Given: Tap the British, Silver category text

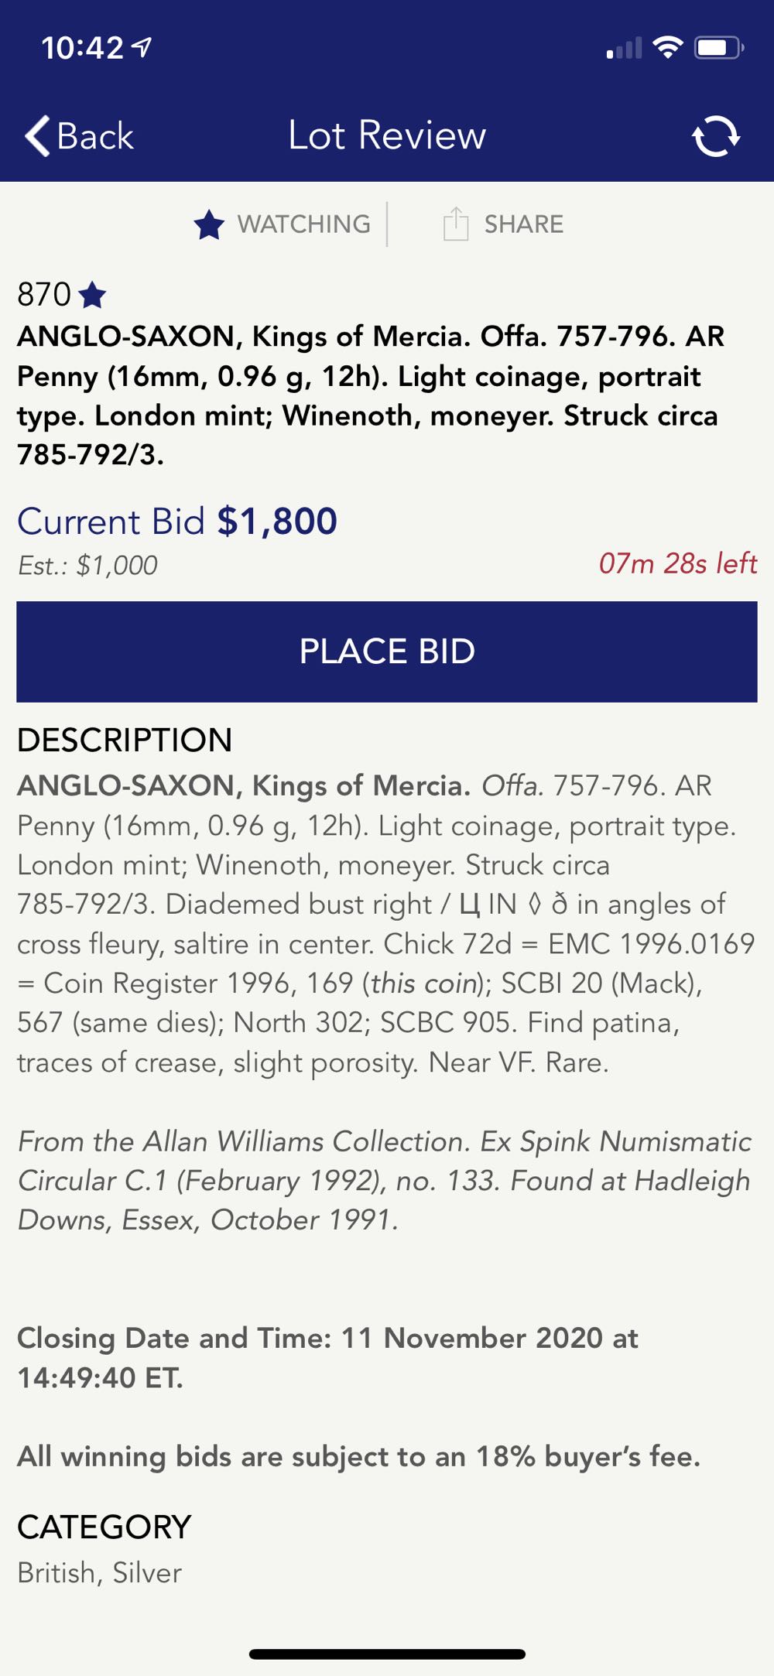Looking at the screenshot, I should pyautogui.click(x=100, y=1572).
